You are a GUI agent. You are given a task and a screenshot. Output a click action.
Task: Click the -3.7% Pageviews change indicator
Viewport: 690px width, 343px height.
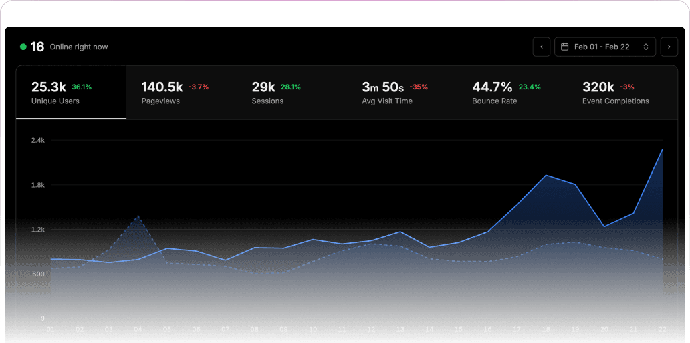click(x=199, y=87)
